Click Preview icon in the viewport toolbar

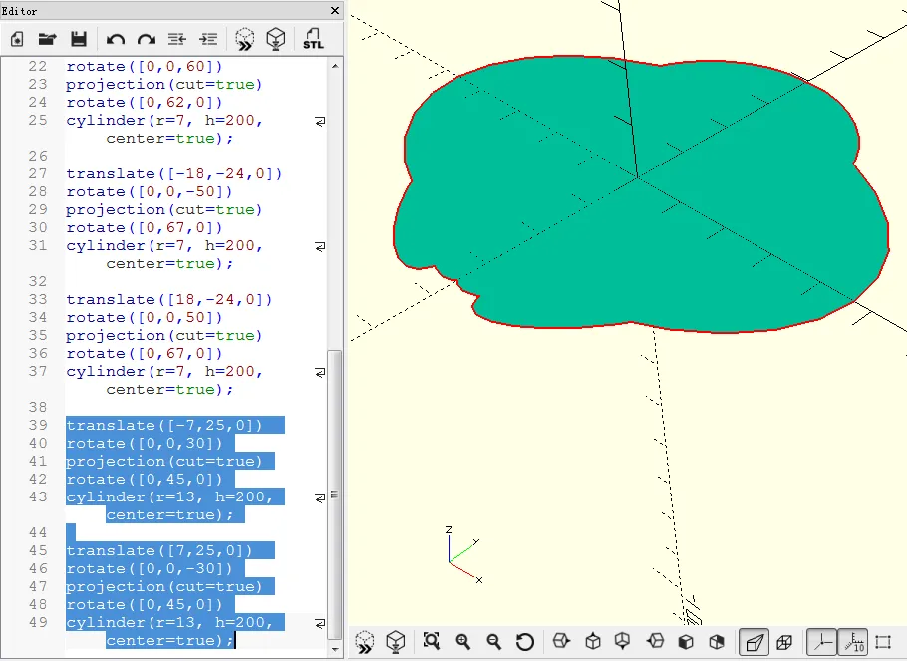tap(365, 642)
